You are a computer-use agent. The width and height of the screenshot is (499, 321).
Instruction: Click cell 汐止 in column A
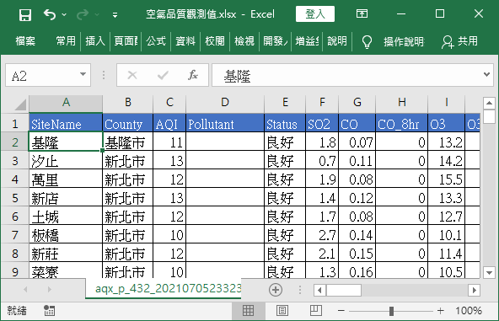[x=66, y=161]
